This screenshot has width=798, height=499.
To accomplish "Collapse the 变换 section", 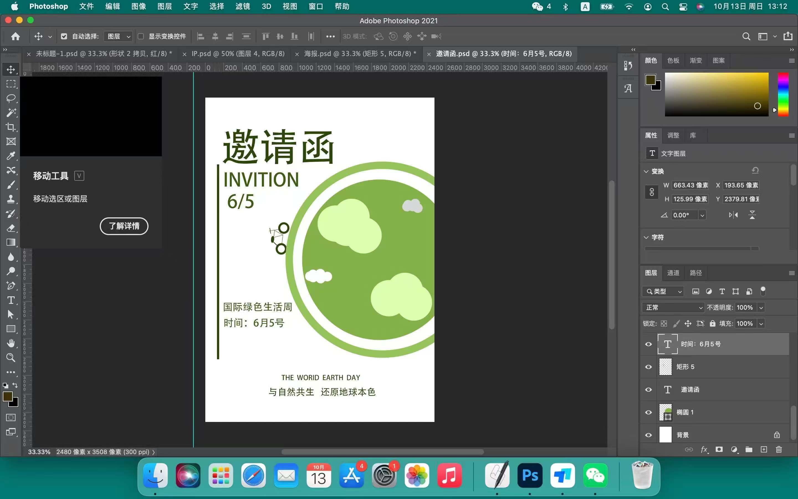I will coord(646,171).
